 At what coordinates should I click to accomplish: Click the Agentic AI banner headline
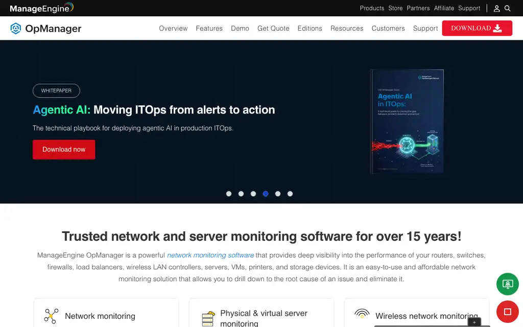[x=154, y=110]
